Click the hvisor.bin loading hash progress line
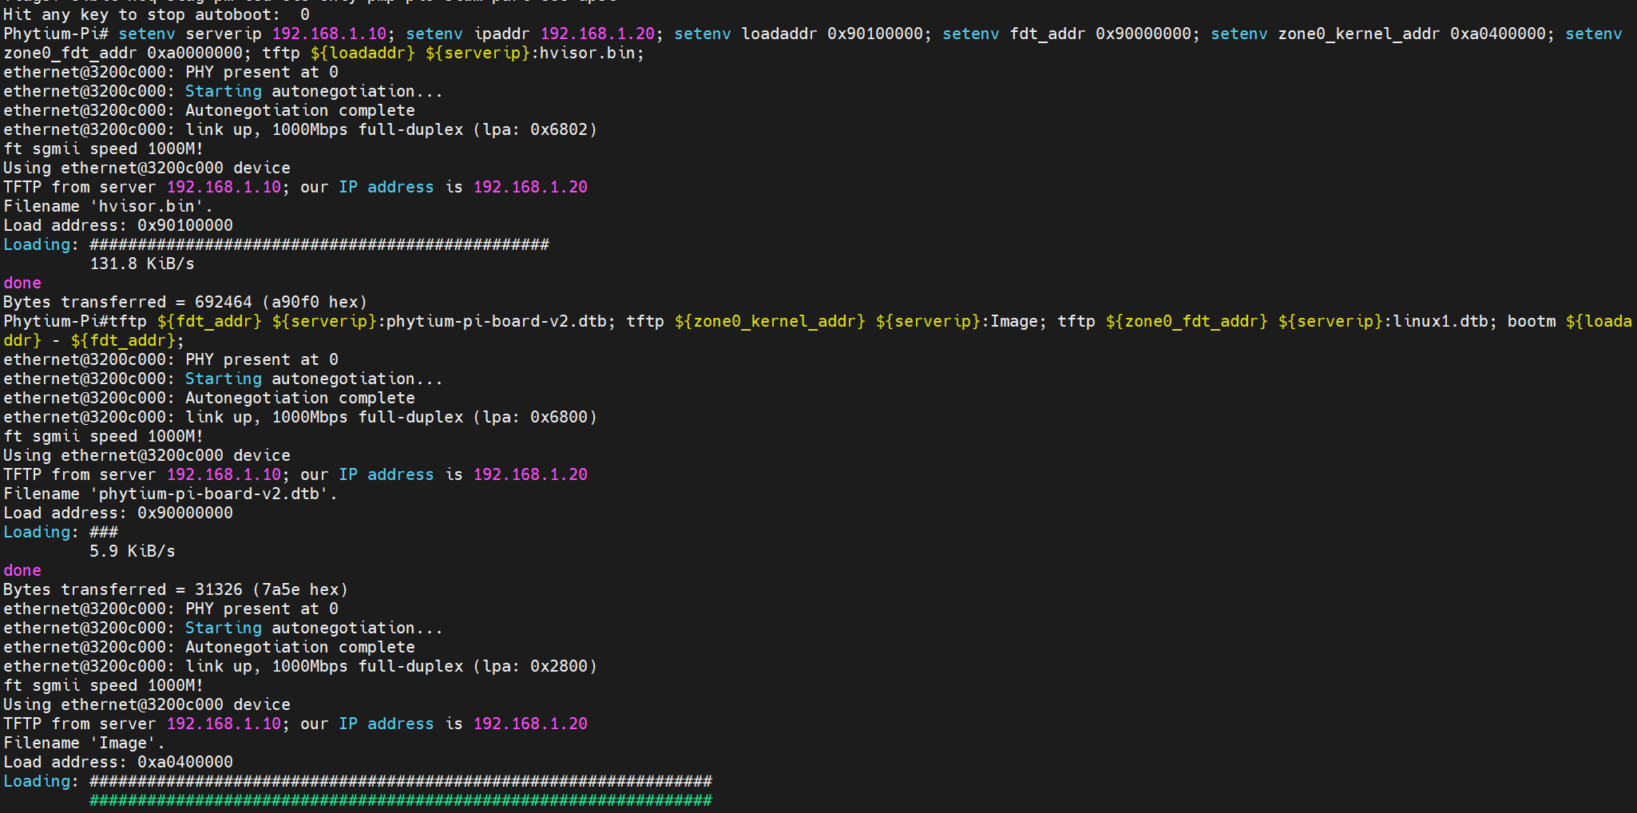This screenshot has height=813, width=1637. 319,244
